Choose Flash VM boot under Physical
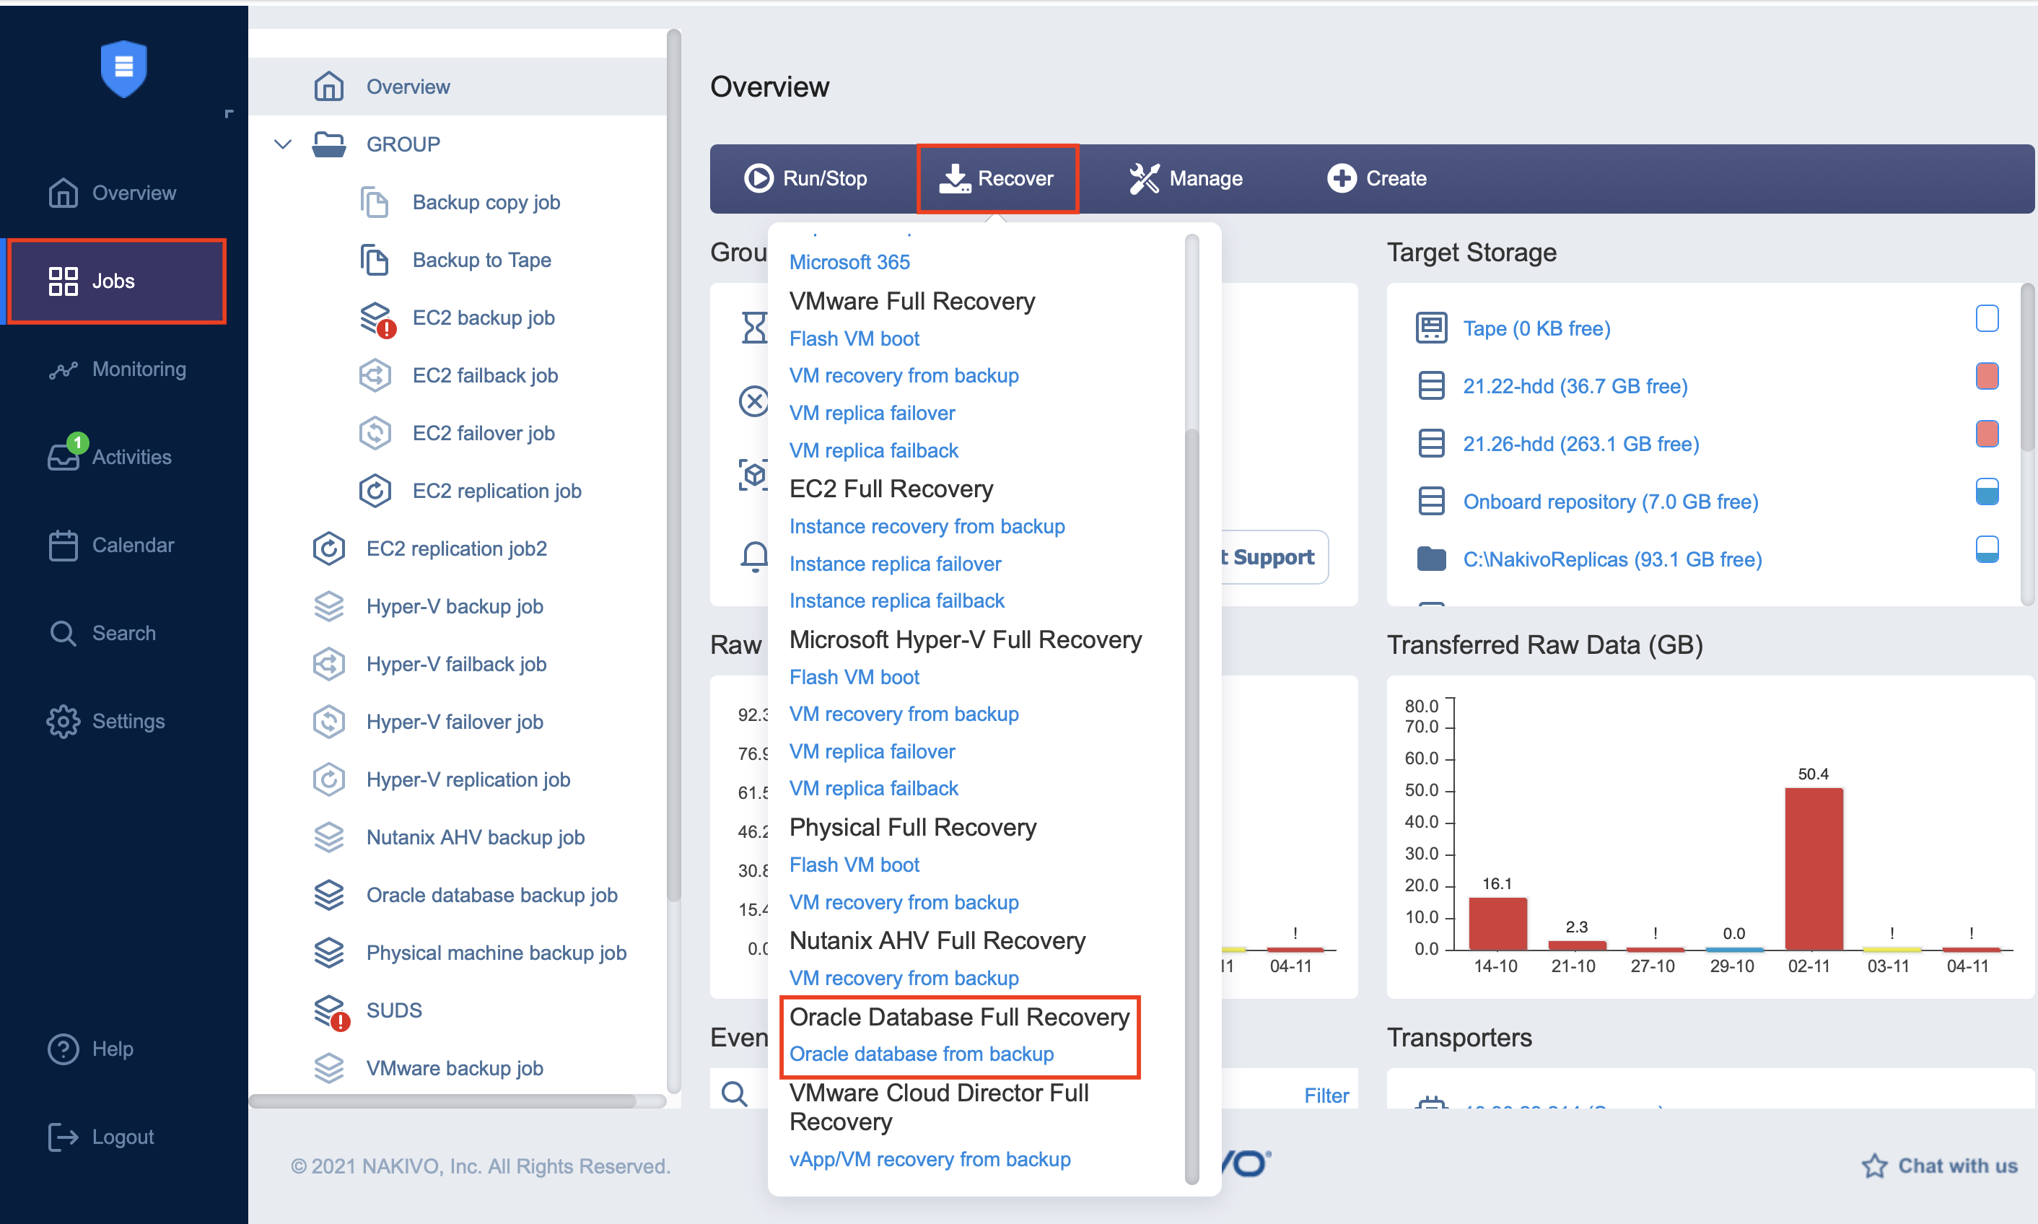2038x1224 pixels. coord(854,865)
